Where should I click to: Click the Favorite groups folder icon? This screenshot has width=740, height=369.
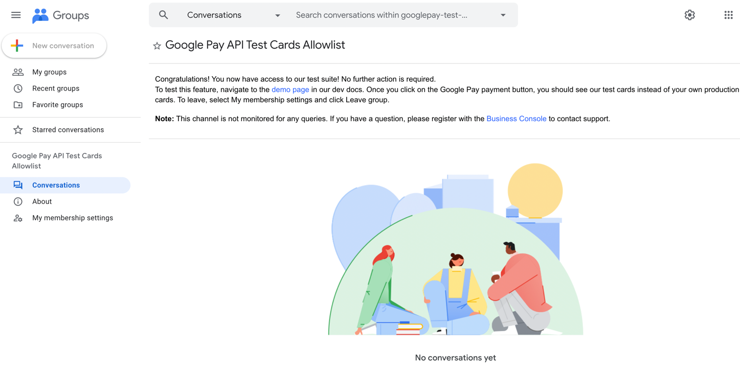[18, 105]
